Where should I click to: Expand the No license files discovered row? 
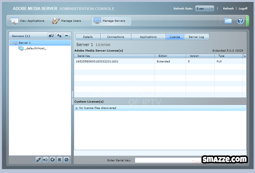pos(76,108)
